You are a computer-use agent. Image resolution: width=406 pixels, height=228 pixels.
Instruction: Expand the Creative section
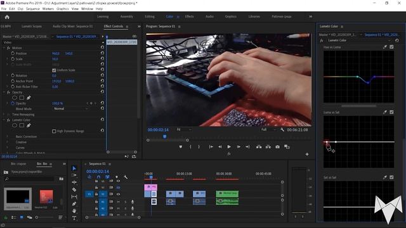coord(7,142)
